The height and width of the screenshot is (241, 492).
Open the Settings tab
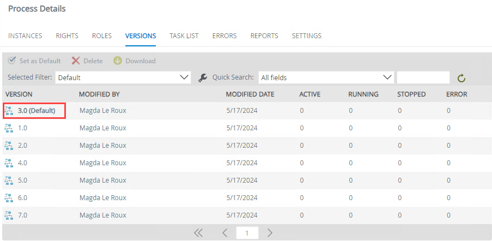tap(306, 36)
